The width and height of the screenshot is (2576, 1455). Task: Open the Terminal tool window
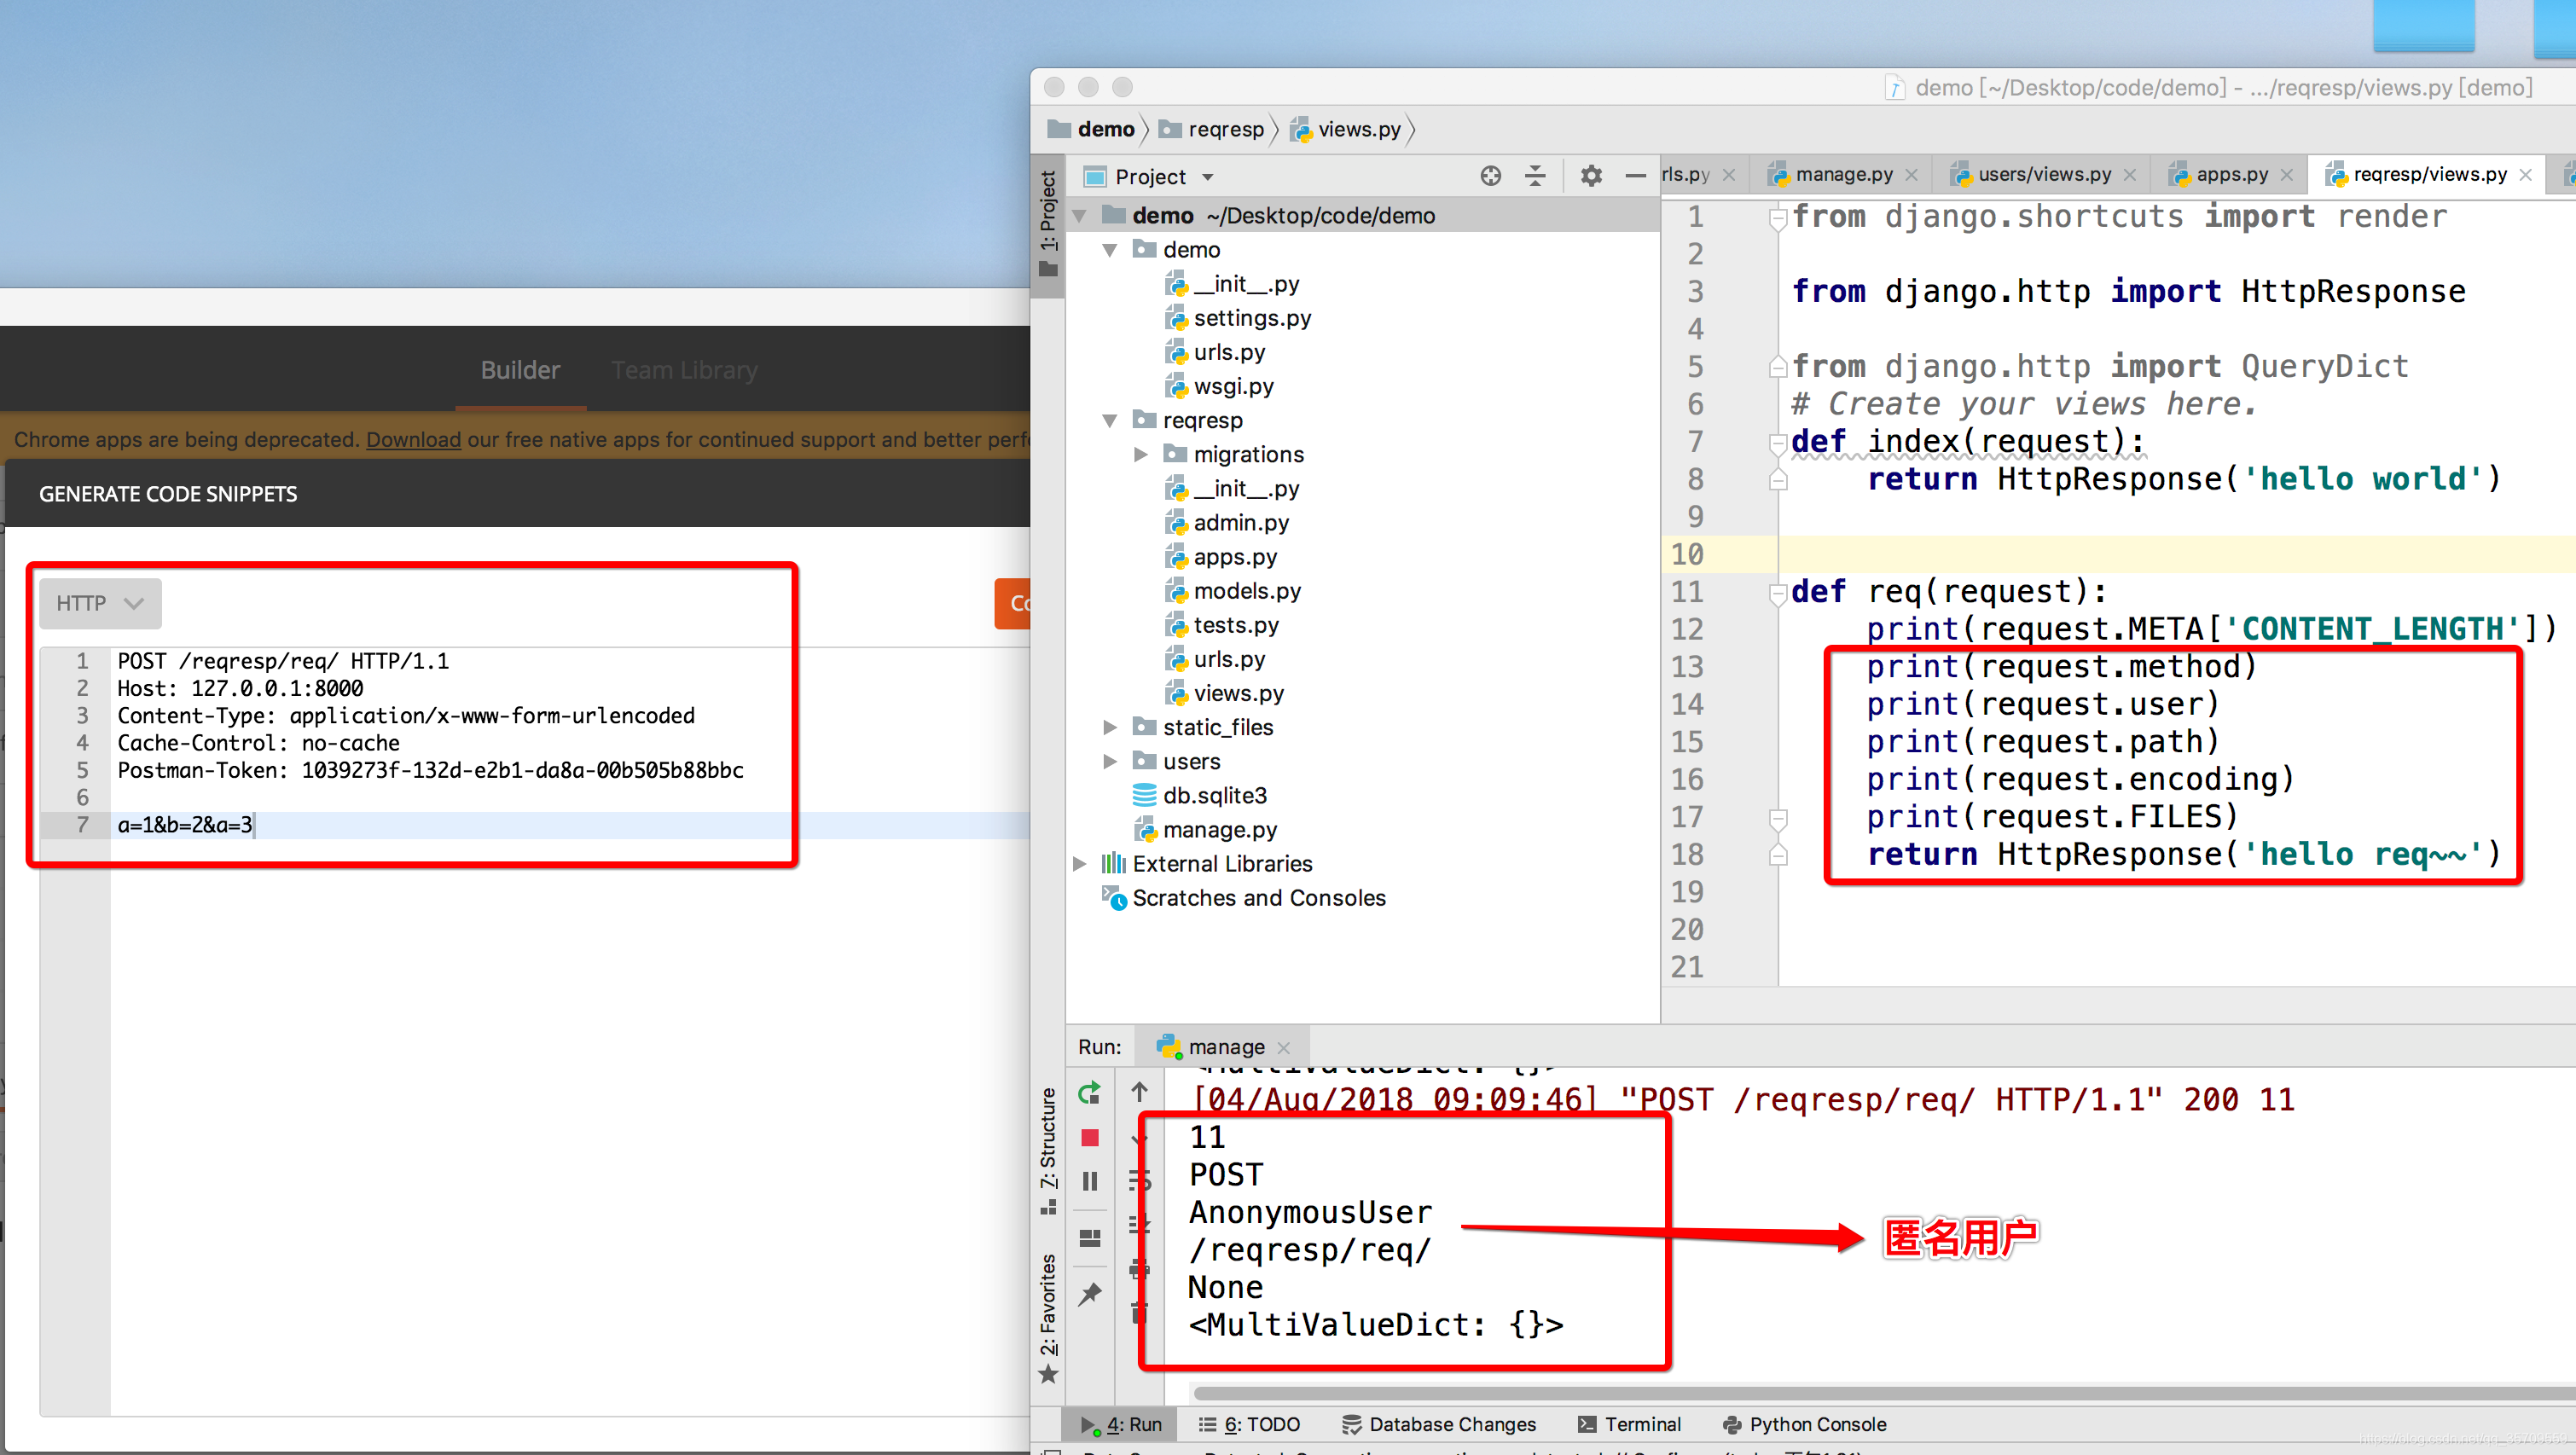[x=1629, y=1424]
